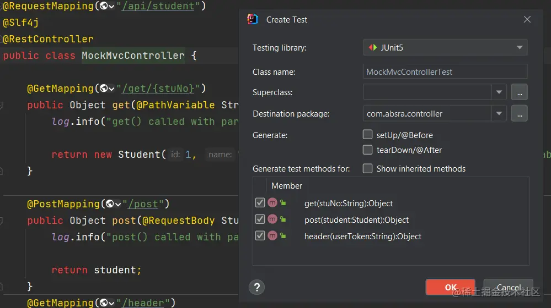Image resolution: width=551 pixels, height=308 pixels.
Task: Uncheck post(student:Student):Object member
Action: (x=260, y=219)
